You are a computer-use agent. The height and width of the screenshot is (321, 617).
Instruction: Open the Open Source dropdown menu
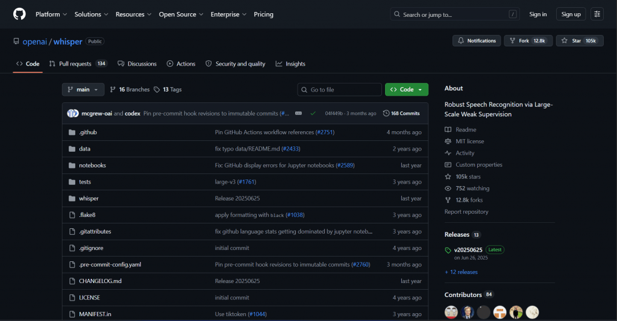[x=181, y=14]
